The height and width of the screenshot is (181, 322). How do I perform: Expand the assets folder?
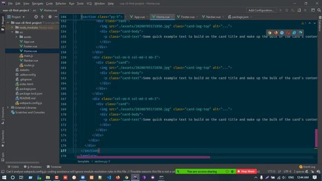point(17,37)
